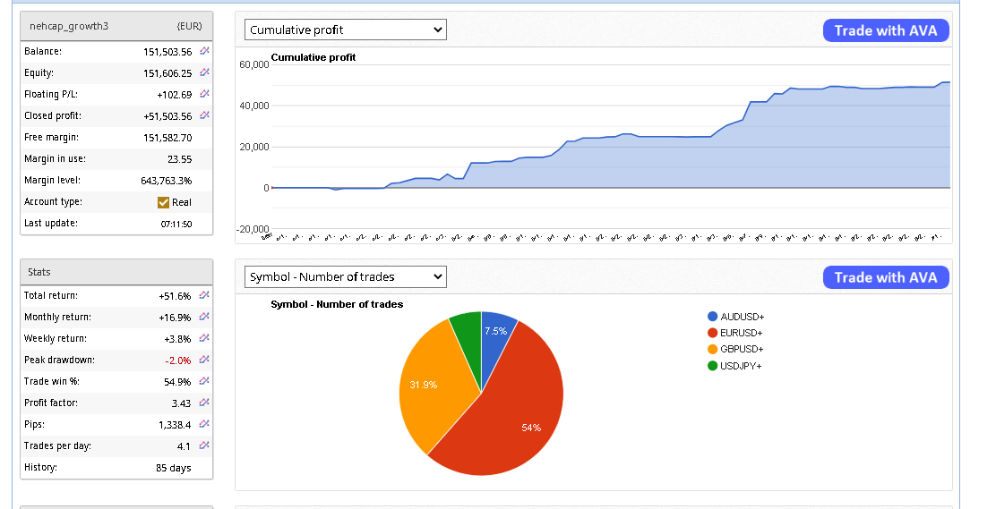
Task: Show the chart for Total return
Action: pyautogui.click(x=204, y=295)
